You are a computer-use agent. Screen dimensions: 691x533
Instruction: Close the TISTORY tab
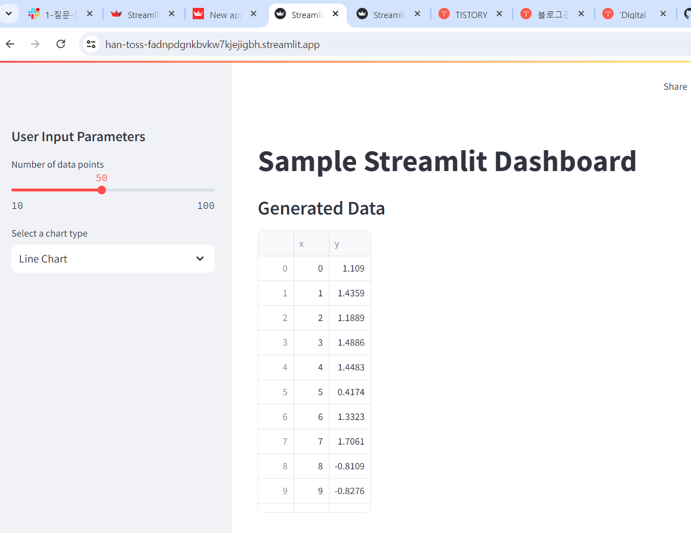click(499, 14)
